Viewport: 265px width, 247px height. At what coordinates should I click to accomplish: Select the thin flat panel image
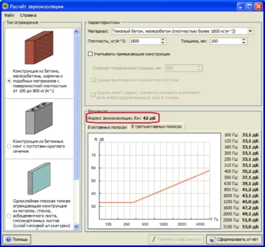pyautogui.click(x=39, y=179)
